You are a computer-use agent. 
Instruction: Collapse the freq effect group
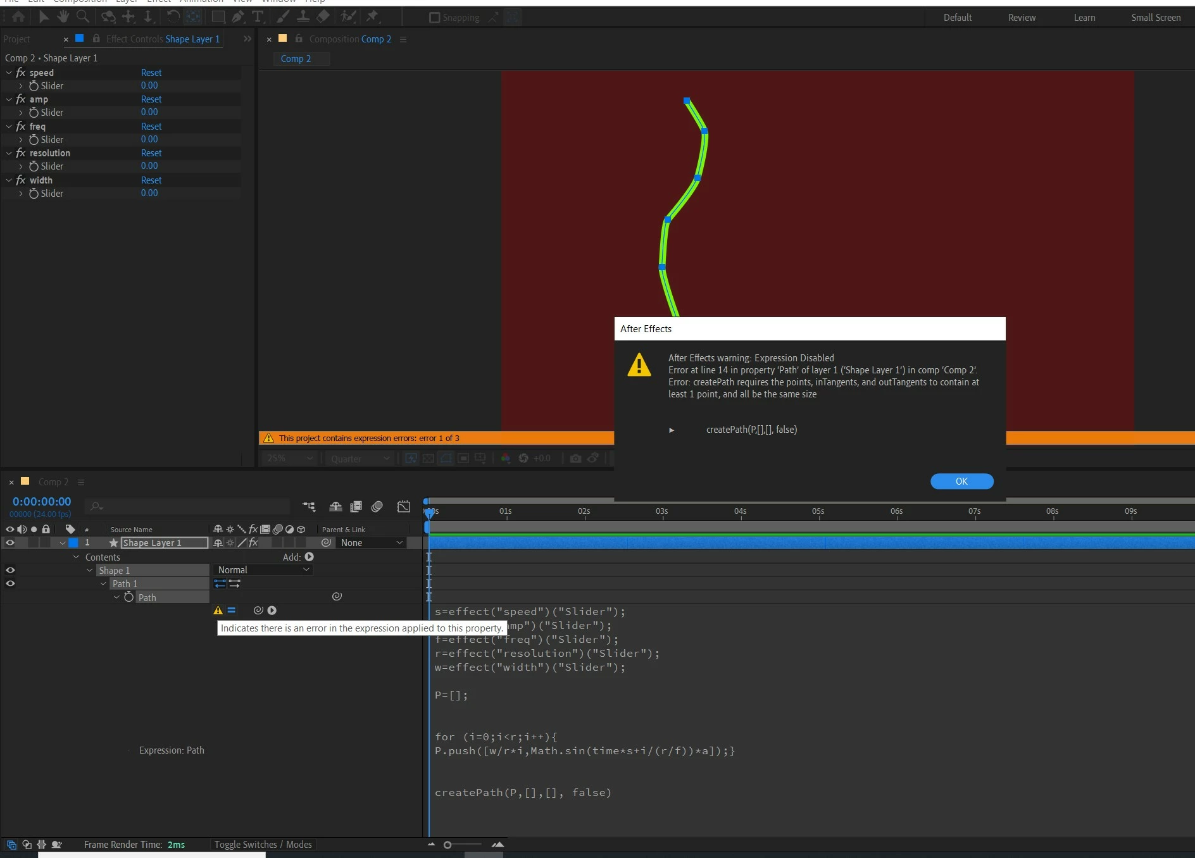(9, 127)
